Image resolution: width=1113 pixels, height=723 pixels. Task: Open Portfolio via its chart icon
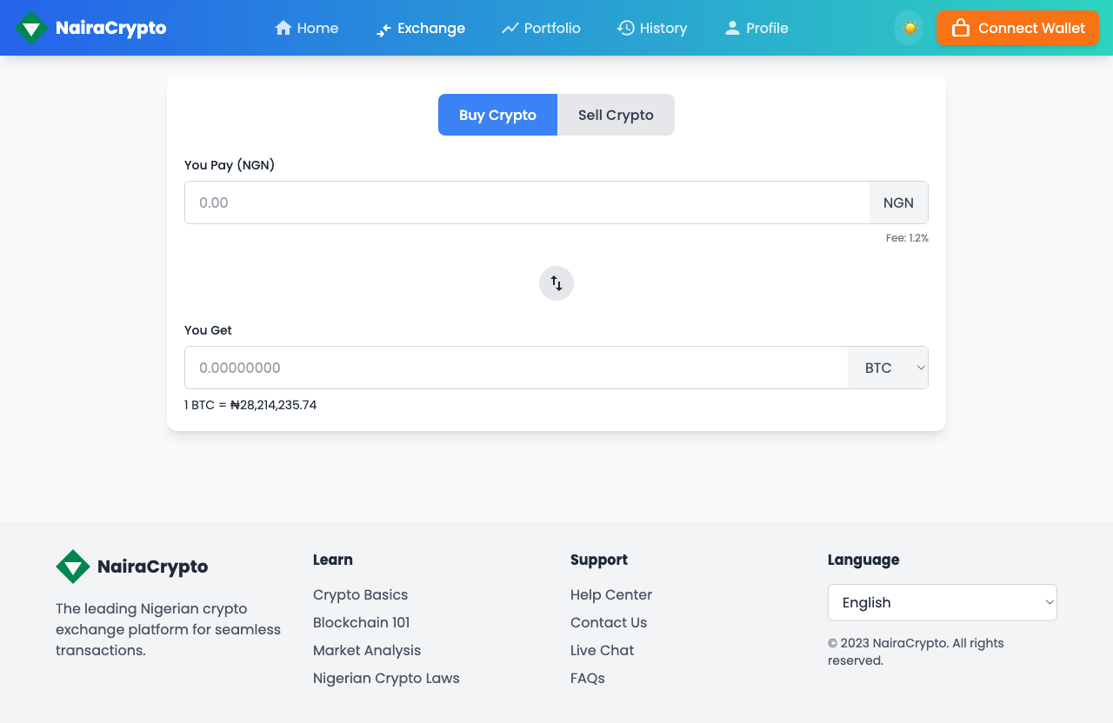pyautogui.click(x=511, y=27)
